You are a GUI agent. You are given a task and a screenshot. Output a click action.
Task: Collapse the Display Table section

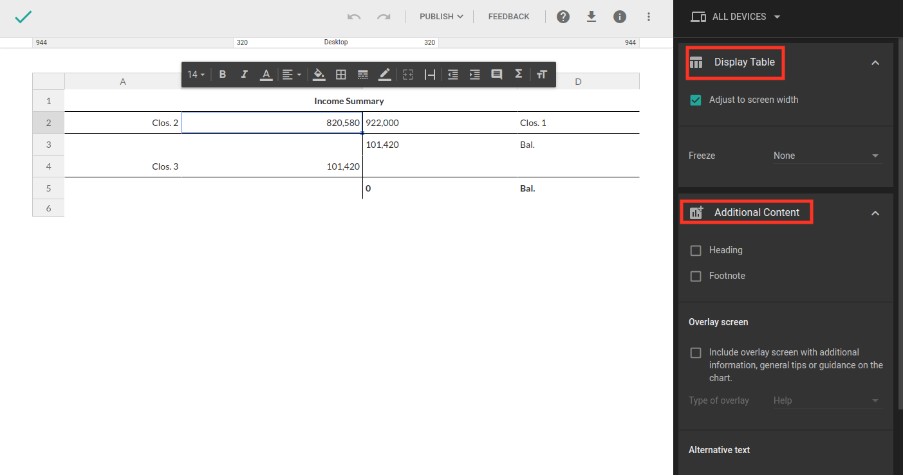coord(875,63)
